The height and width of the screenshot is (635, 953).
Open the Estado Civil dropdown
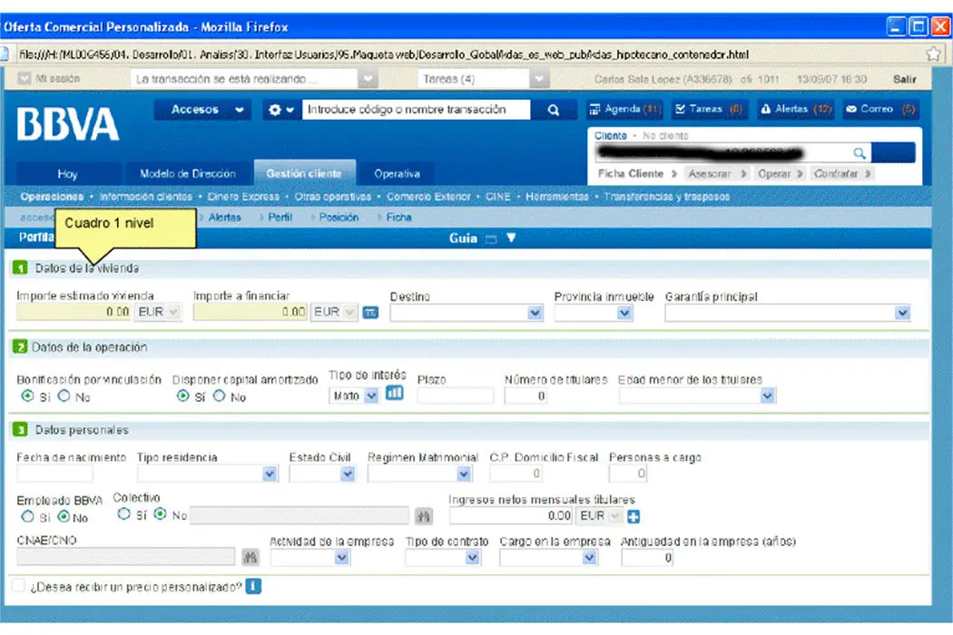[346, 473]
